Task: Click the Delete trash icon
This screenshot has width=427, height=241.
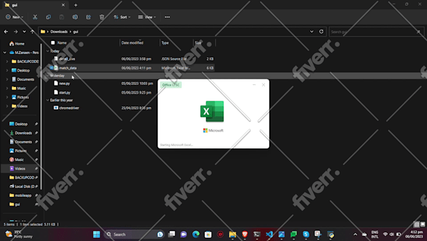Action: pyautogui.click(x=102, y=17)
